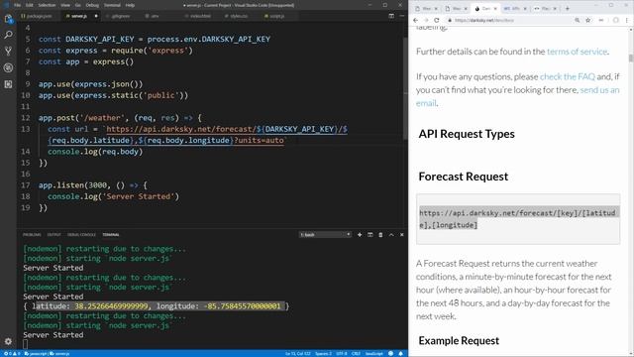634x357 pixels.
Task: Click the editor vertical scrollbar
Action: point(405,89)
